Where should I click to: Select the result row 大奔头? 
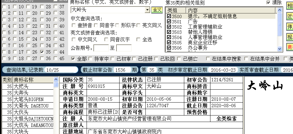(28, 93)
